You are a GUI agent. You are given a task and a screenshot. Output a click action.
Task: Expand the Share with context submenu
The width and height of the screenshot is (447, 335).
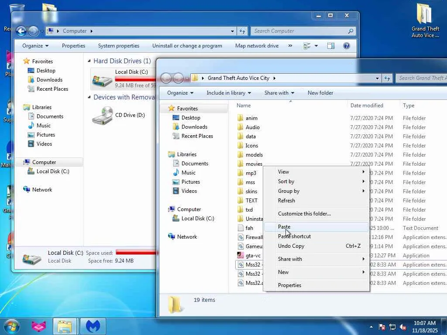coord(316,259)
